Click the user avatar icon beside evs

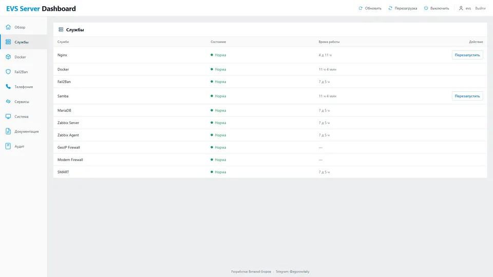461,8
